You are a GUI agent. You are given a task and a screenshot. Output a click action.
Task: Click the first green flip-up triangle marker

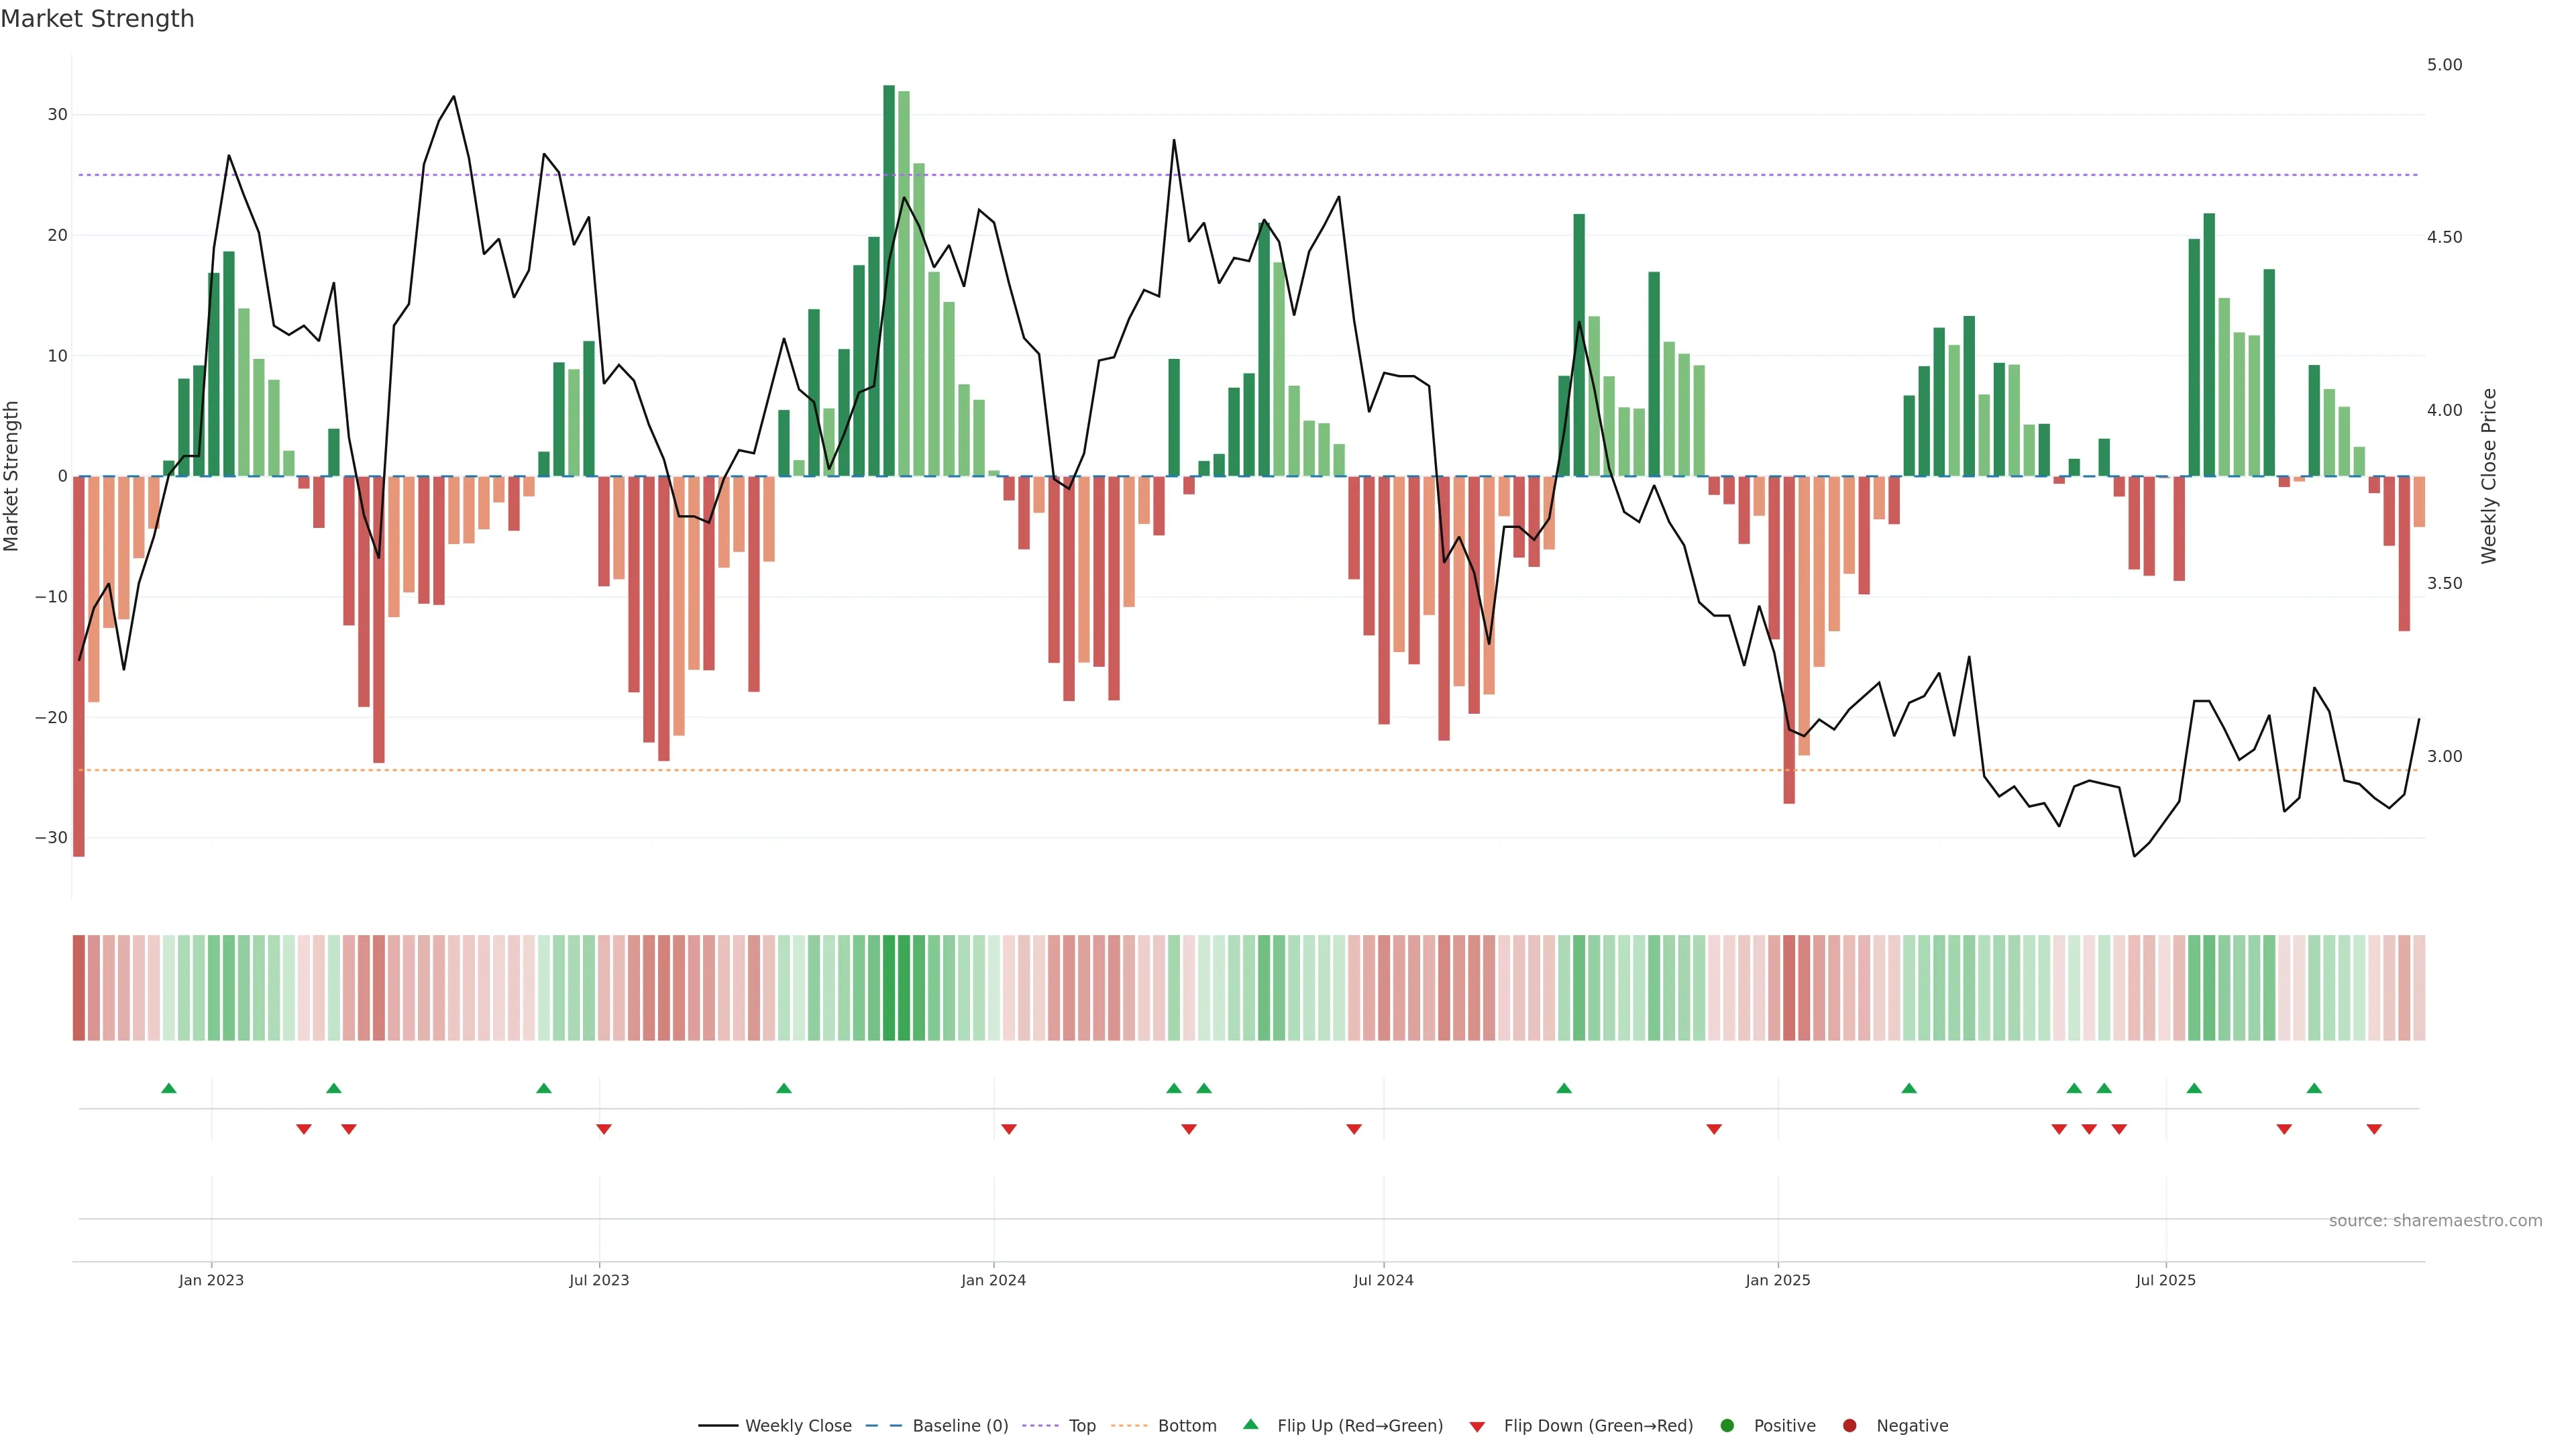169,1088
